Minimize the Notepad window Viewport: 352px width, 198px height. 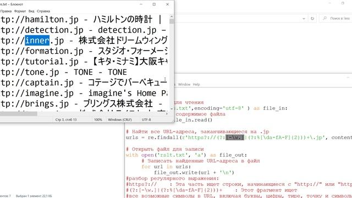(x=141, y=4)
